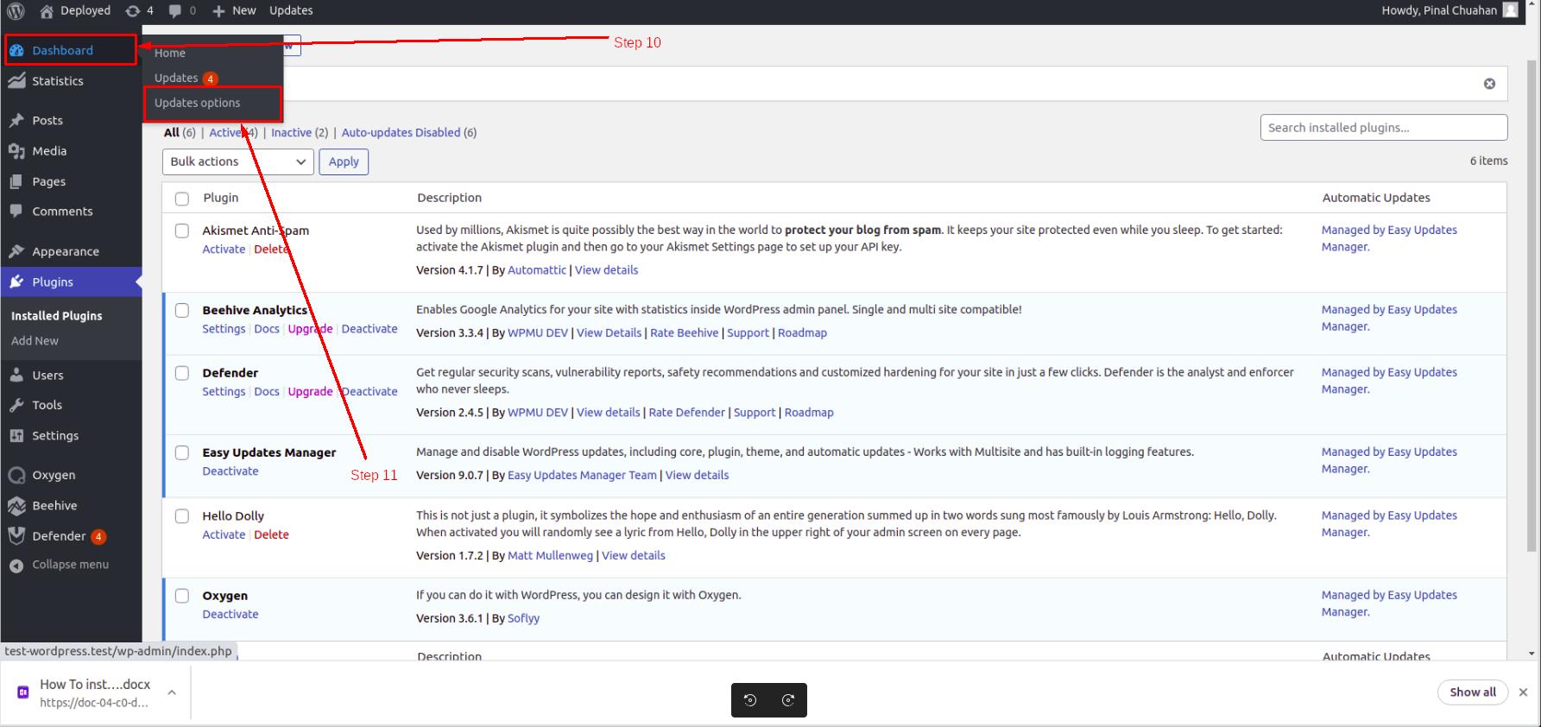Click the Settings sliders icon in sidebar
The width and height of the screenshot is (1541, 727).
tap(16, 435)
